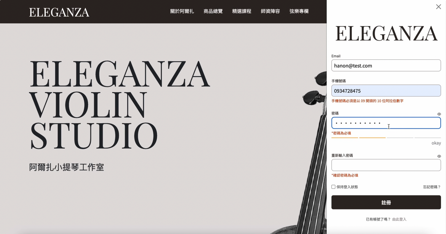The width and height of the screenshot is (446, 234).
Task: Click the *密碼為必填 error text
Action: [x=341, y=133]
